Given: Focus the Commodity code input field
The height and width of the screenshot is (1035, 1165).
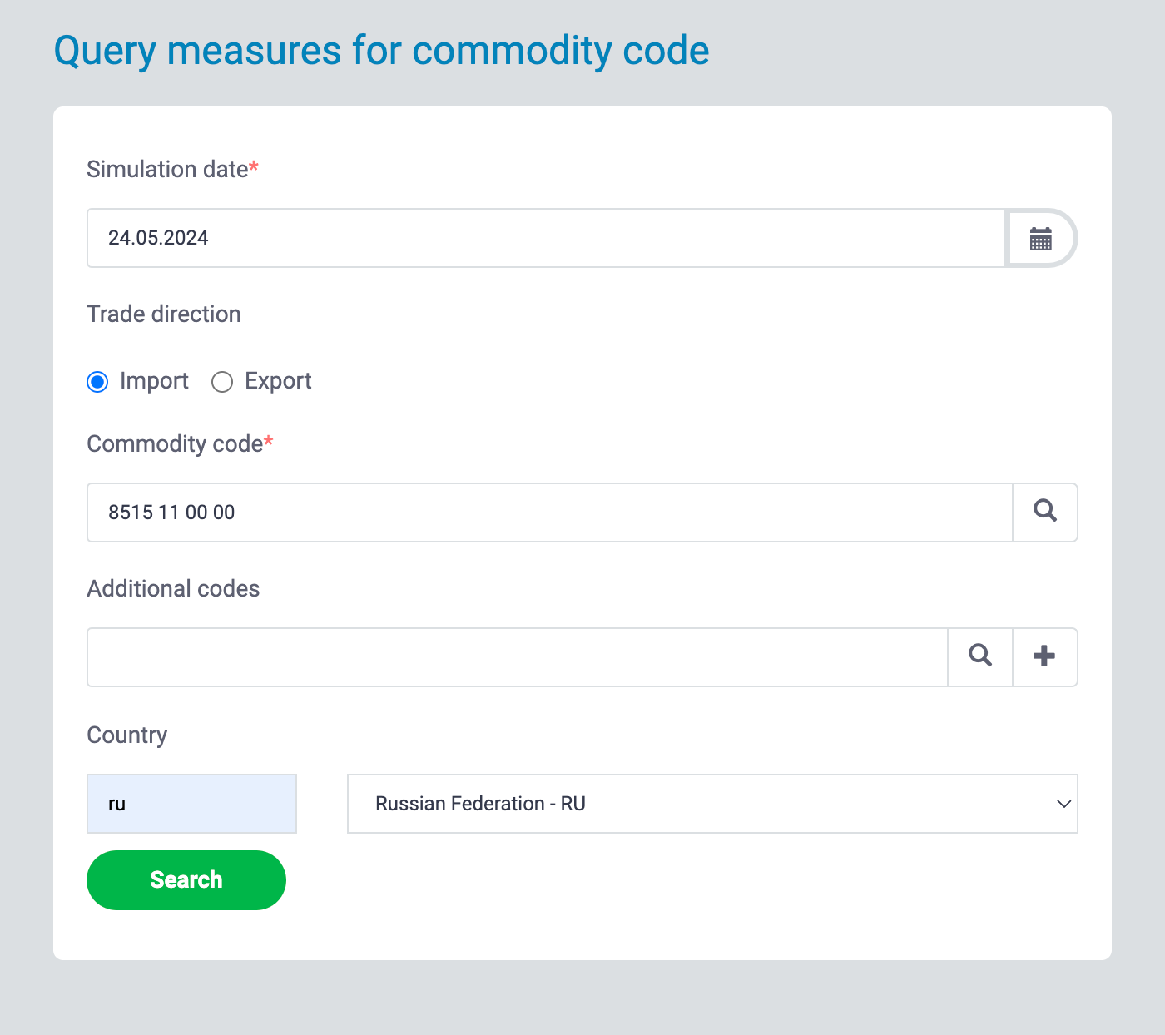Looking at the screenshot, I should [550, 513].
